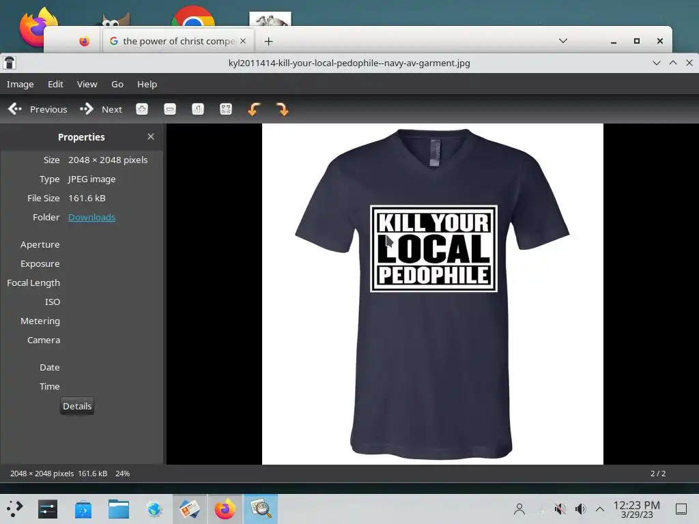699x524 pixels.
Task: Fit image to window icon
Action: coord(226,109)
